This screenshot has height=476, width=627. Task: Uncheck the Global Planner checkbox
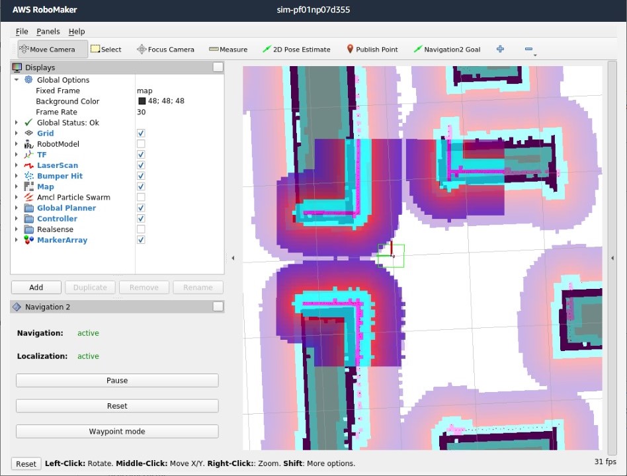pyautogui.click(x=141, y=208)
